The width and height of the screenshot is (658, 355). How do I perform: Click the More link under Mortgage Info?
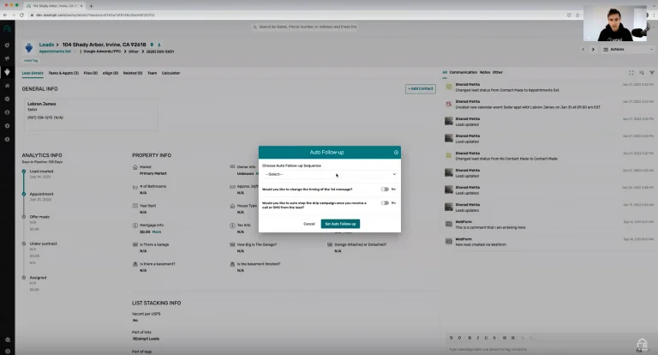157,232
